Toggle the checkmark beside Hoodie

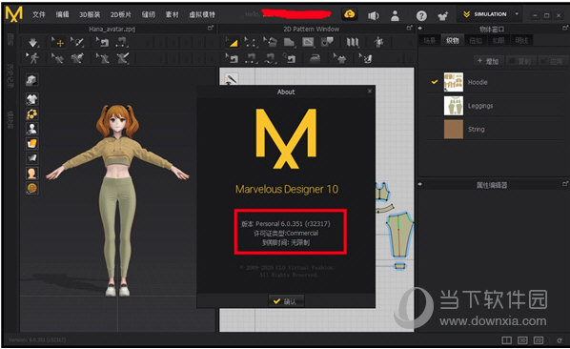click(435, 82)
